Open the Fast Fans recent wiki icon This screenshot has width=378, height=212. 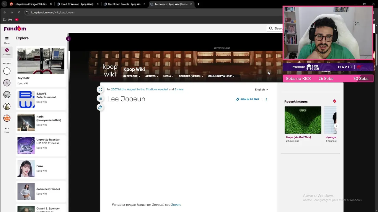point(7,118)
